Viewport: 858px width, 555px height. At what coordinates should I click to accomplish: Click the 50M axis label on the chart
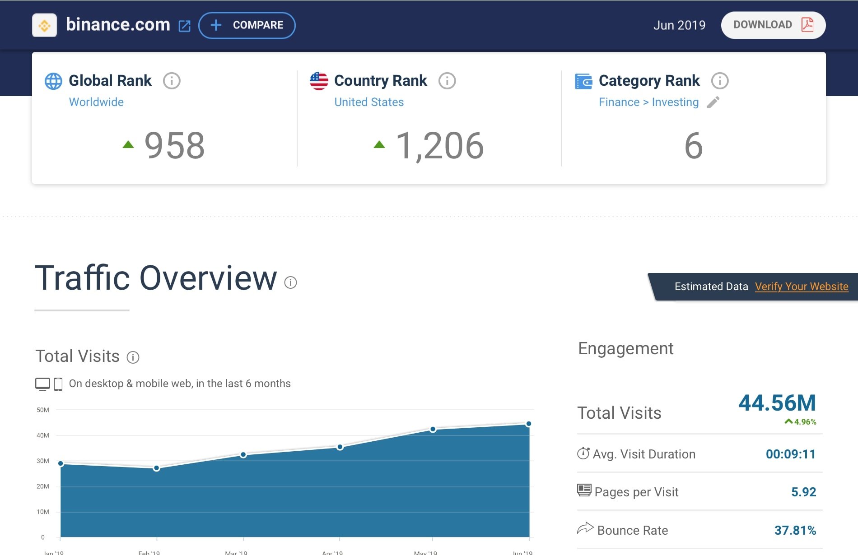point(43,410)
